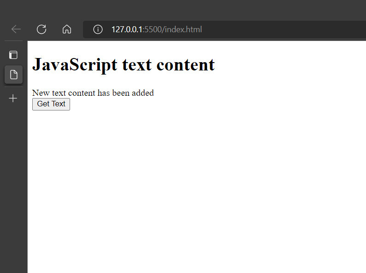Click the 'JavaScript text content' heading
The height and width of the screenshot is (273, 366).
point(123,64)
